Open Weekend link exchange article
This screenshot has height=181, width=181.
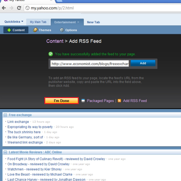[x=25, y=142]
